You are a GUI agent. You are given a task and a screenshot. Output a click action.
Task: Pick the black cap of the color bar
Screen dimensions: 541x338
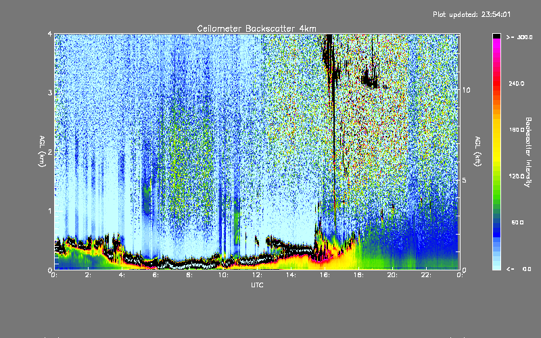pos(496,36)
